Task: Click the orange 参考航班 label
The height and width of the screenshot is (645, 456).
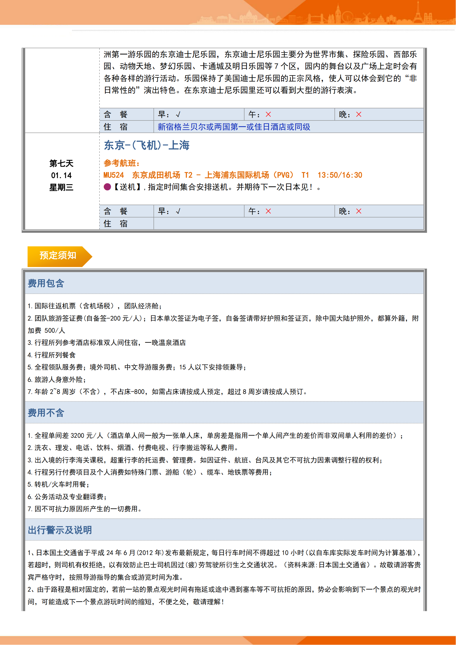Action: [122, 163]
